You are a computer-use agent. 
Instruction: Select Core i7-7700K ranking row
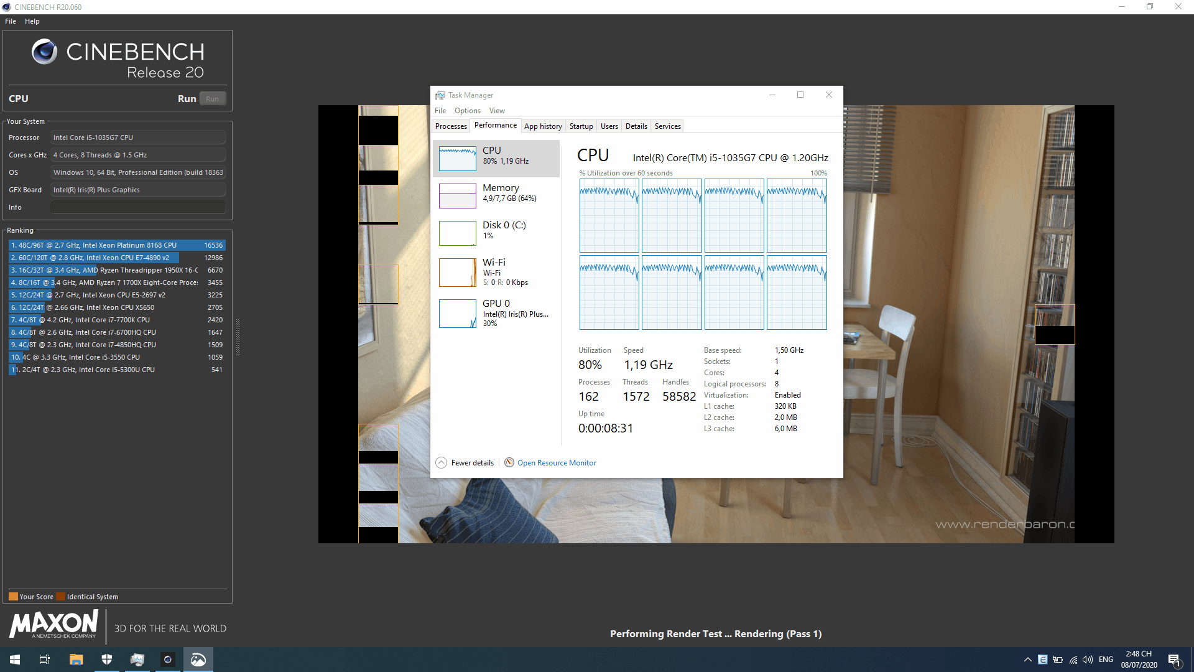point(117,320)
